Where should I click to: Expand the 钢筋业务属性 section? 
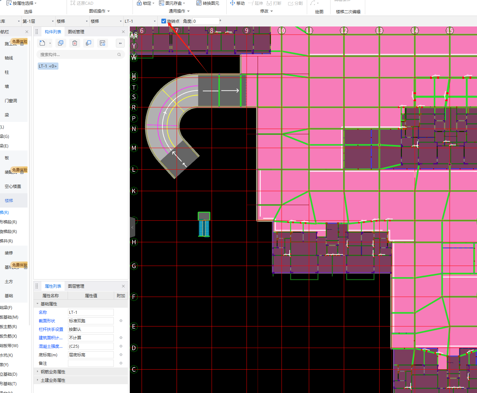[x=37, y=372]
